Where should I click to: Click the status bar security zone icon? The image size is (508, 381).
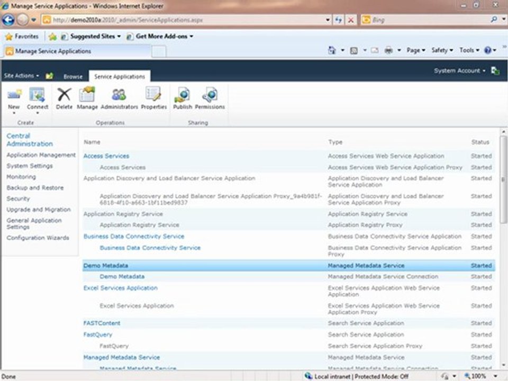pos(308,376)
